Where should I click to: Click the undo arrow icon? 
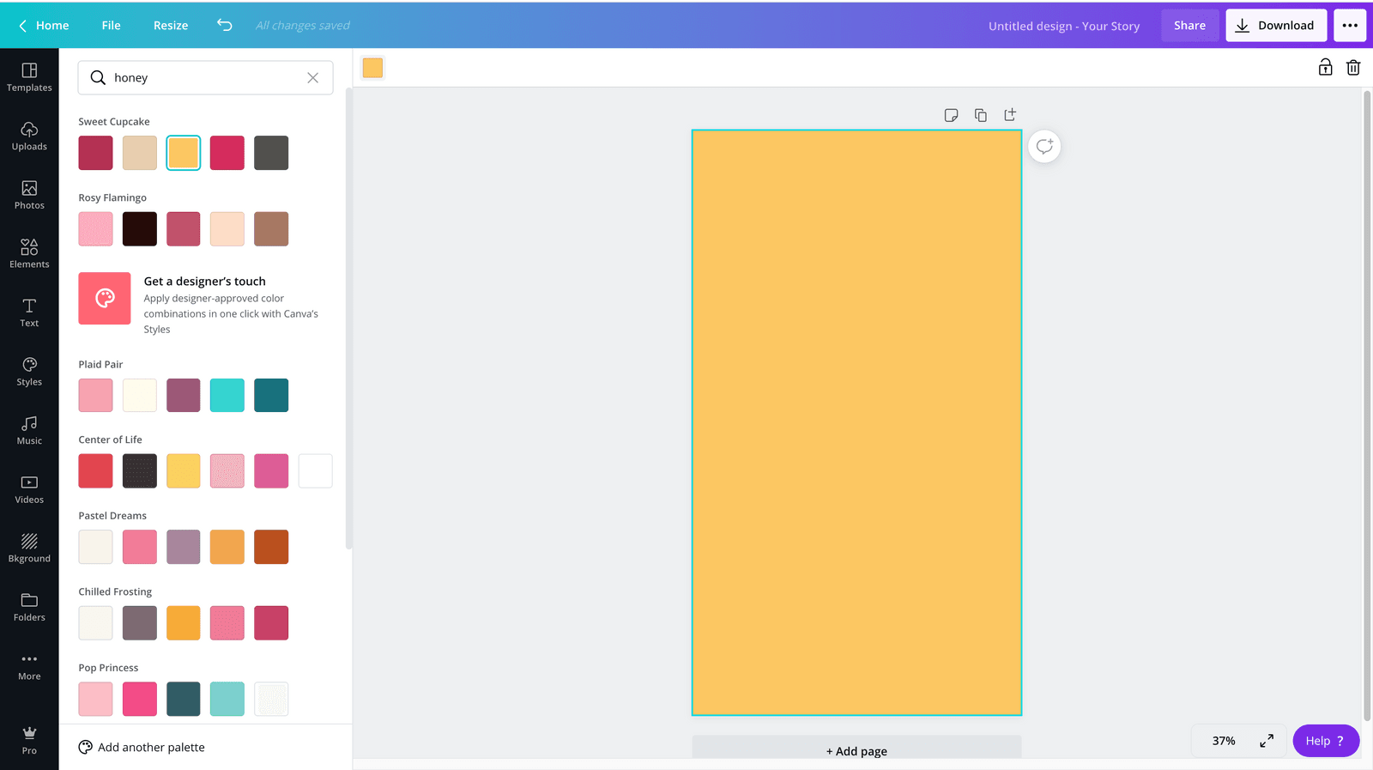tap(225, 25)
